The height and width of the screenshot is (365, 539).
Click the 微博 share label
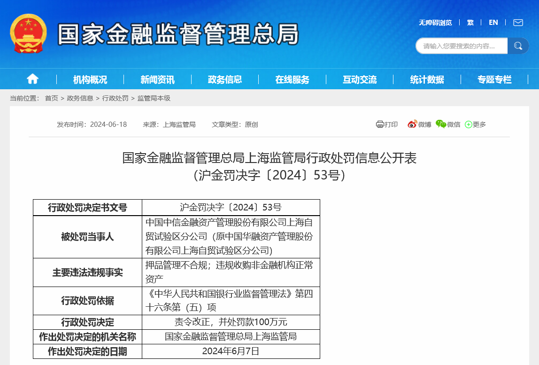click(425, 124)
